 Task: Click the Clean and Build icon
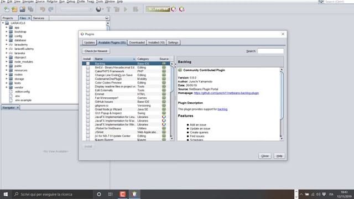[x=117, y=9]
